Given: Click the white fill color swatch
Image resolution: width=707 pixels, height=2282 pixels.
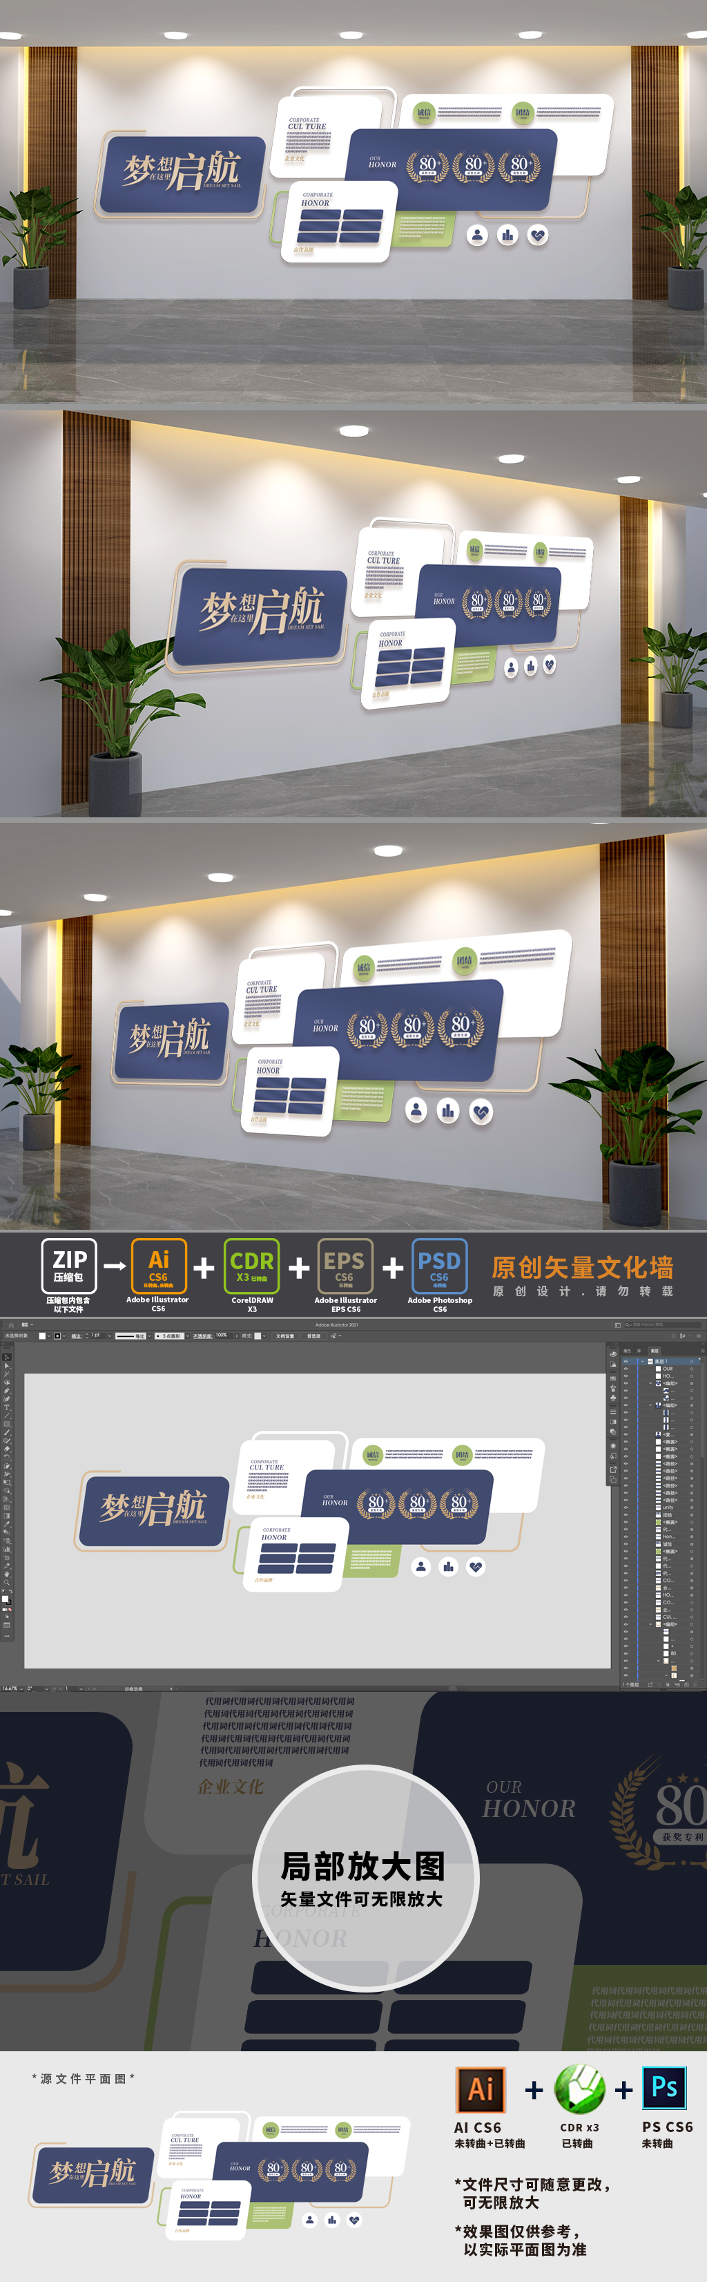Looking at the screenshot, I should (41, 1336).
